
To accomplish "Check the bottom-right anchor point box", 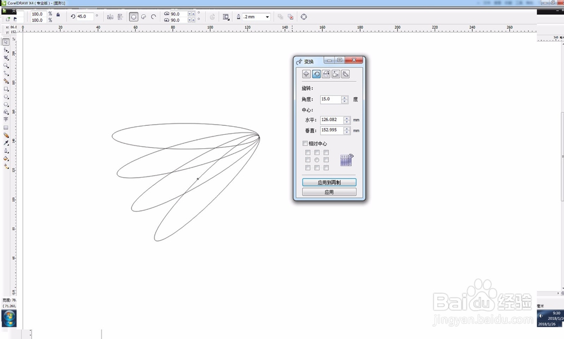I will 326,168.
